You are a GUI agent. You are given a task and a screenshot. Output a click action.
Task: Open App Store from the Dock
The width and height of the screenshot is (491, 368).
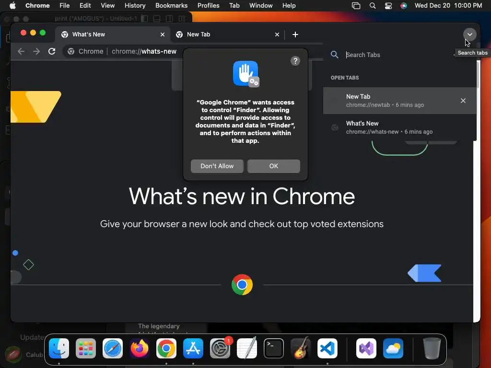point(193,348)
